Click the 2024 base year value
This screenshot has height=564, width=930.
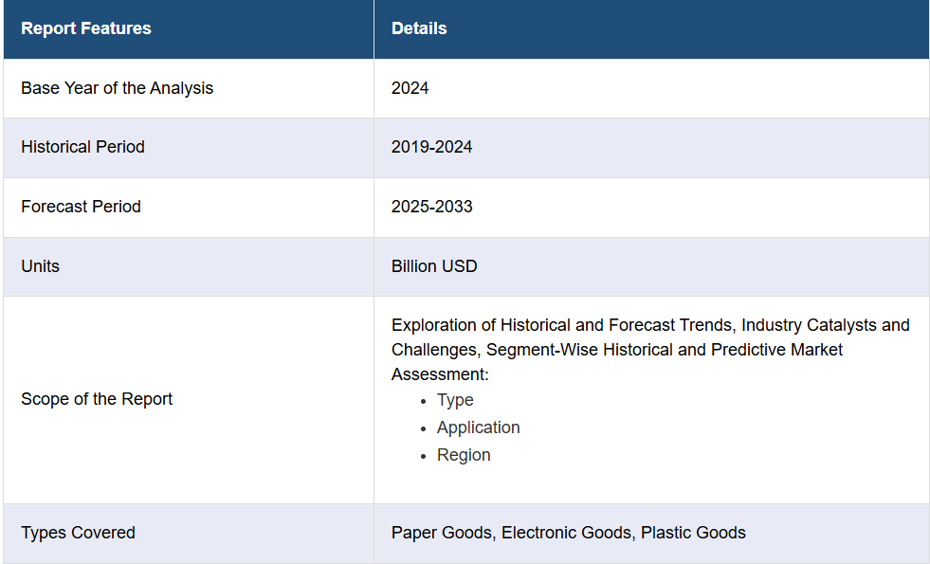click(410, 88)
